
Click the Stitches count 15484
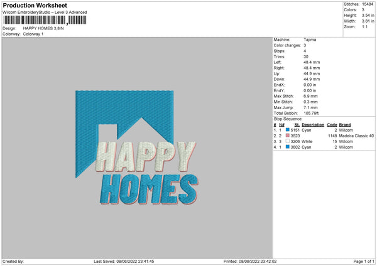[368, 4]
